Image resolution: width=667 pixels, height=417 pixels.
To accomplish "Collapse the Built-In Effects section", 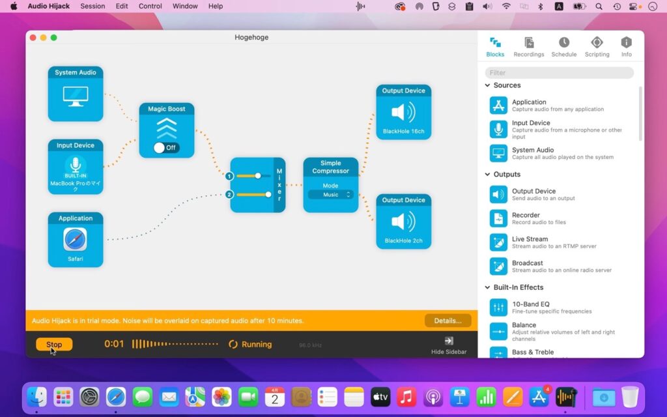I will 488,287.
